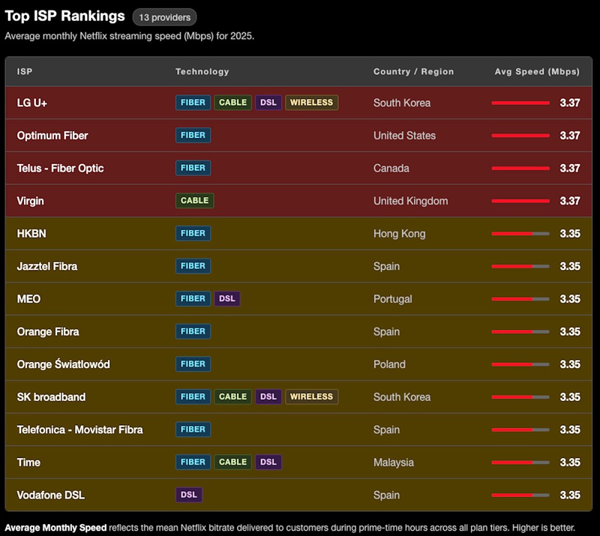The image size is (600, 536).
Task: Open the Telus - Fiber Optic ISP name
Action: coord(60,168)
